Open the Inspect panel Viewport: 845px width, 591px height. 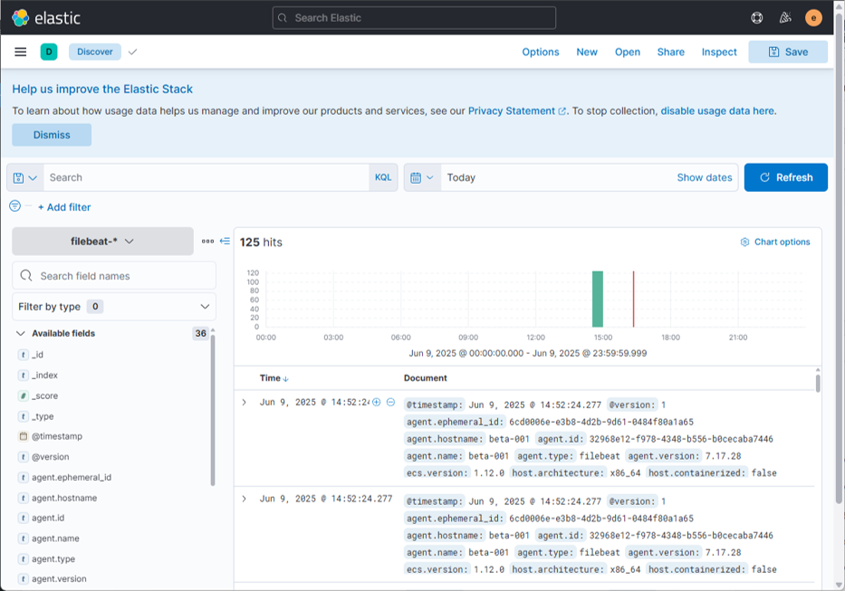[719, 52]
